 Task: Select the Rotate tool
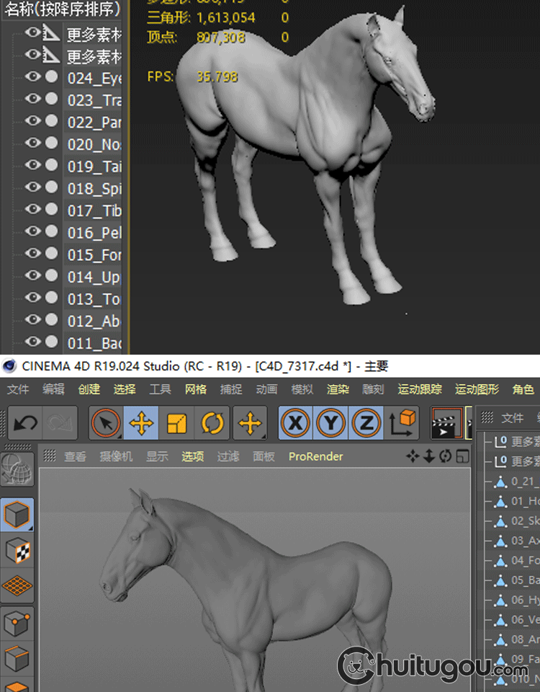[x=212, y=423]
